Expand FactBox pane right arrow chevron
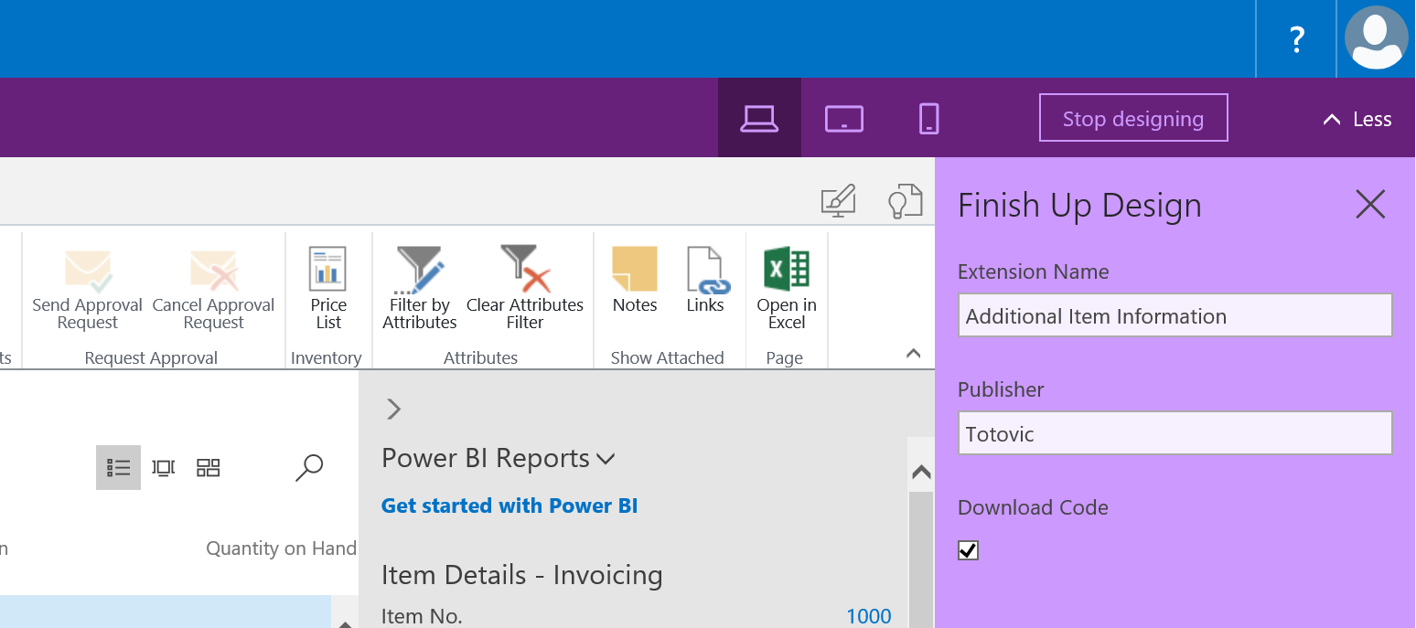This screenshot has width=1416, height=628. (x=394, y=409)
